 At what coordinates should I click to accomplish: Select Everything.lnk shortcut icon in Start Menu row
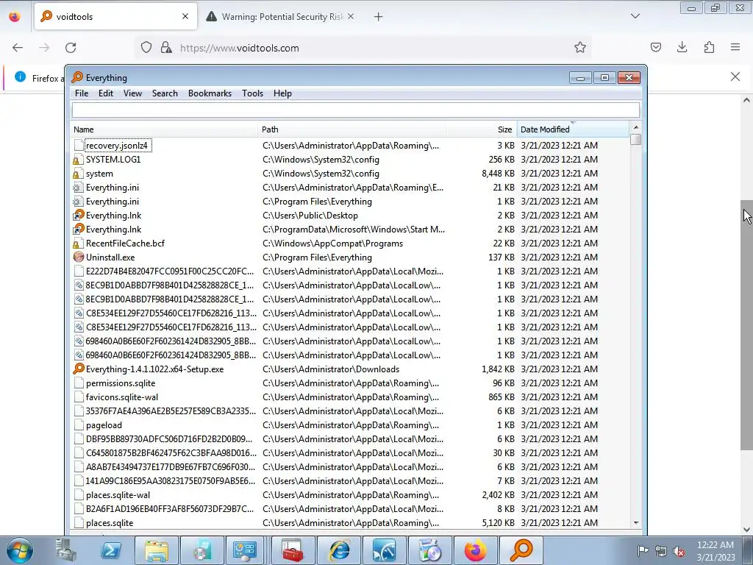(x=78, y=230)
